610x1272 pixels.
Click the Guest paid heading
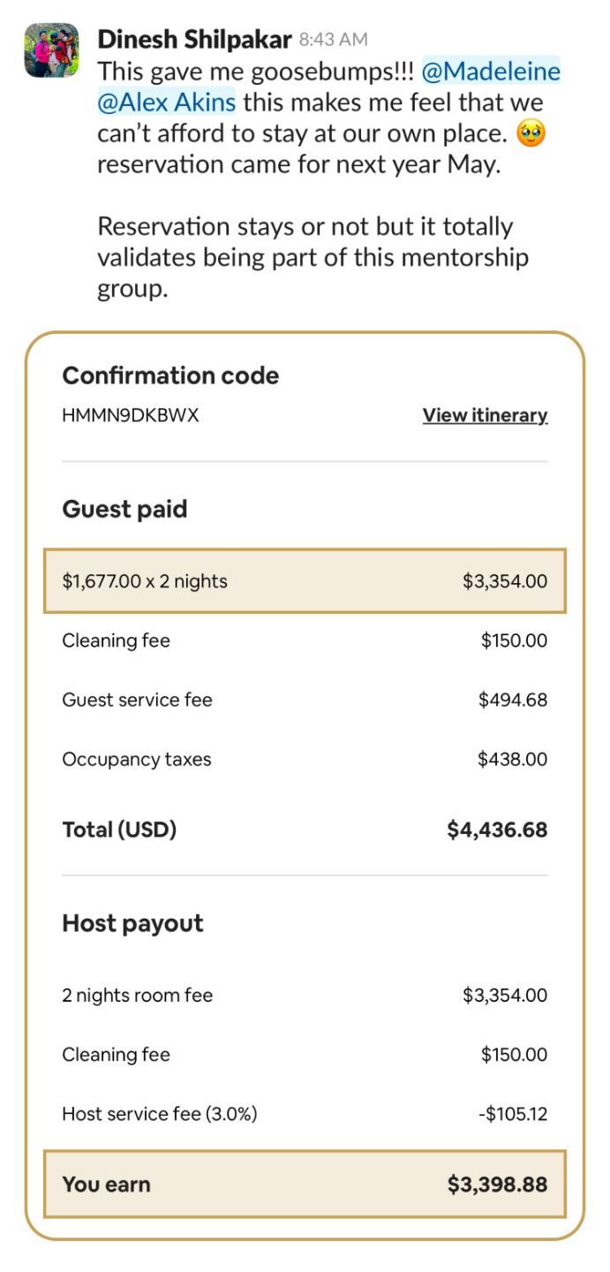(124, 510)
